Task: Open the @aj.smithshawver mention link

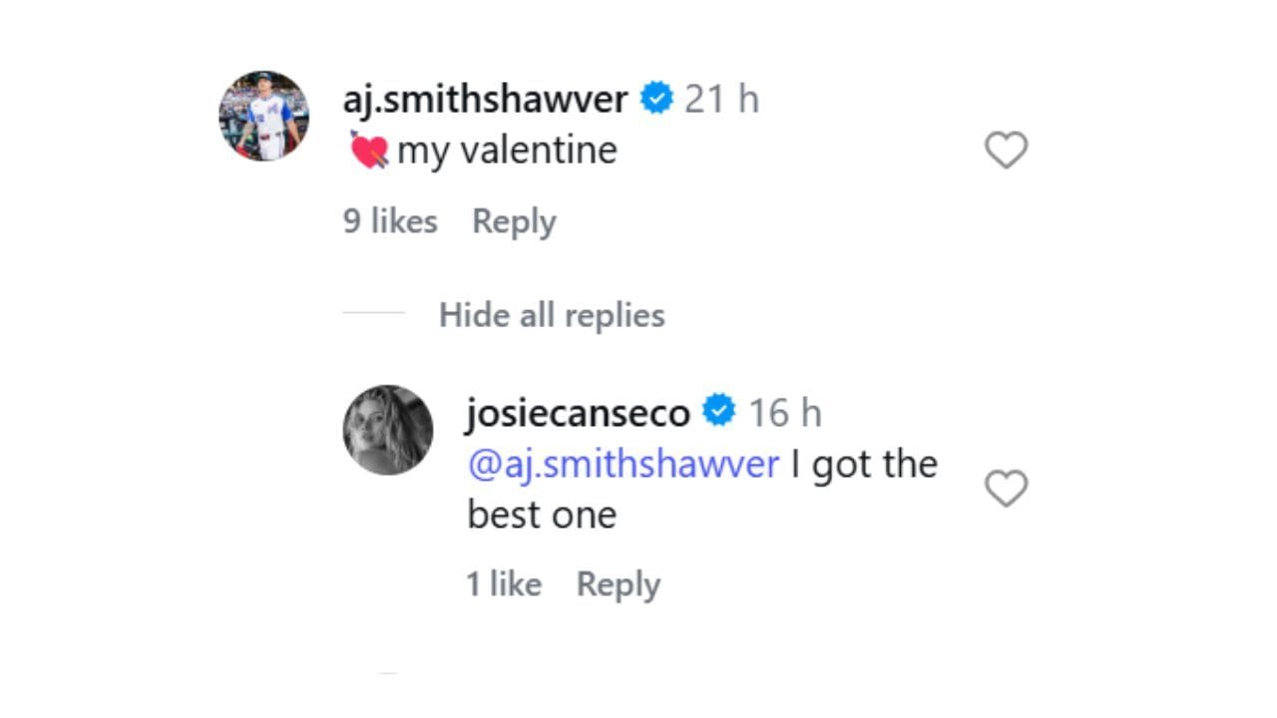Action: click(620, 463)
